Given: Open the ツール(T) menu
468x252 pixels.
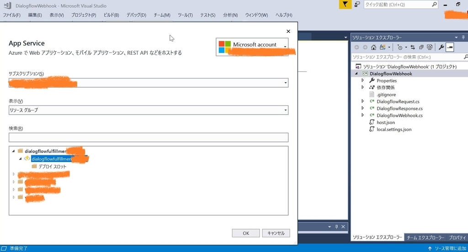Looking at the screenshot, I should 185,15.
